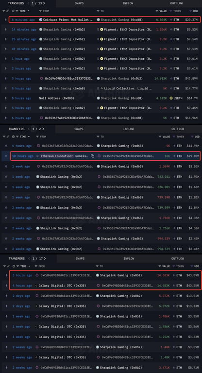This screenshot has width=202, height=373.
Task: Open Galaxy Digital: OTC sender in 4 hours ago row
Action: pos(62,286)
